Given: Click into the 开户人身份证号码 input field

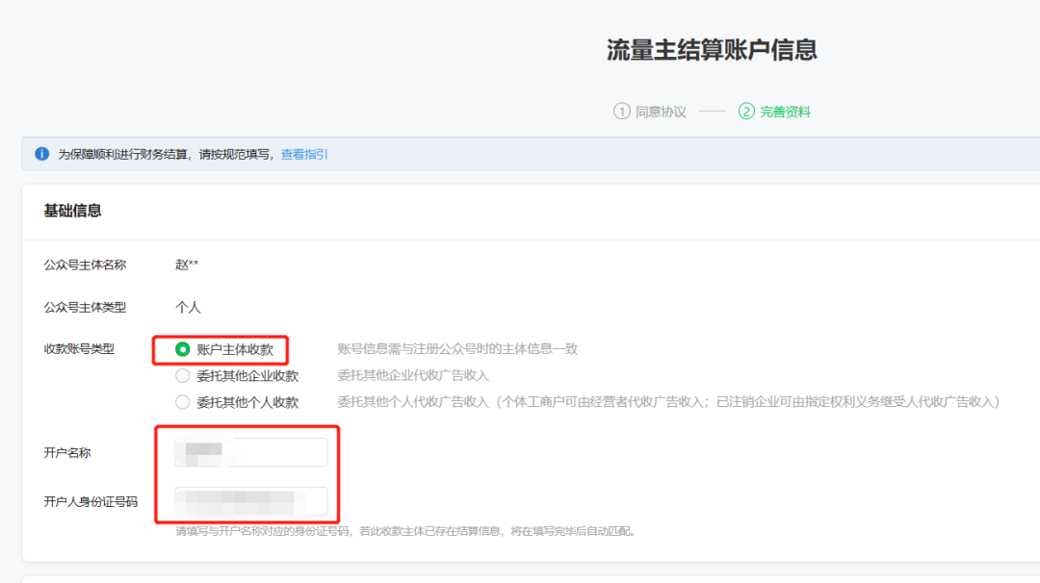Looking at the screenshot, I should pyautogui.click(x=250, y=501).
